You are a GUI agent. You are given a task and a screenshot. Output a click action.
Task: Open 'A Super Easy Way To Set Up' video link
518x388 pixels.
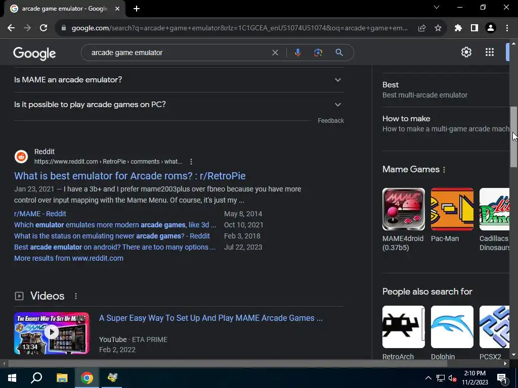(211, 318)
